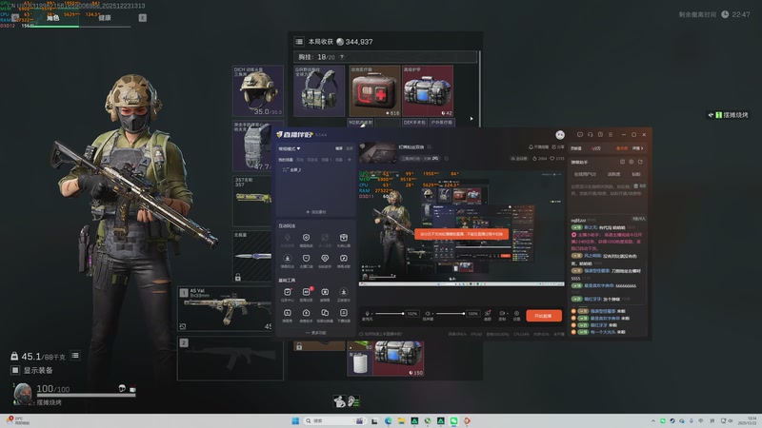
Task: Select the 全屏_2 source in the list
Action: pyautogui.click(x=292, y=170)
